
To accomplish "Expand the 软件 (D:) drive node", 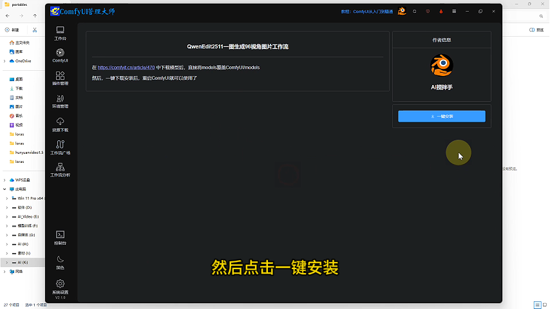I will click(x=6, y=207).
